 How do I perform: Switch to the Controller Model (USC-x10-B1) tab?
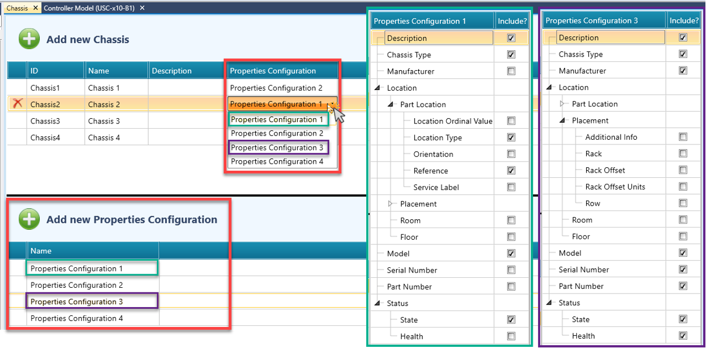tap(89, 8)
